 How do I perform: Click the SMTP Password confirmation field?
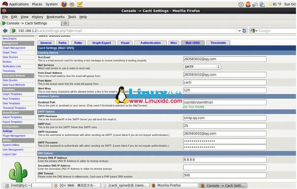(225, 147)
